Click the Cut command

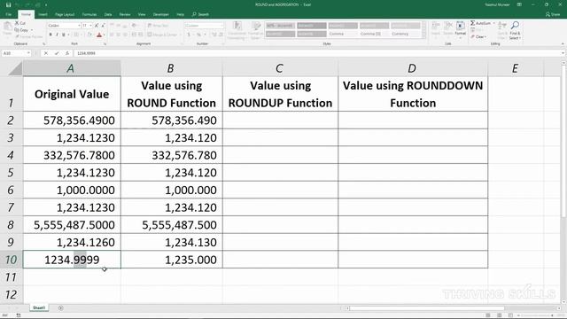tap(20, 23)
